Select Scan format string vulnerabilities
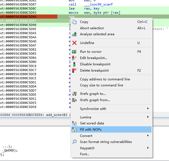 tap(111, 142)
